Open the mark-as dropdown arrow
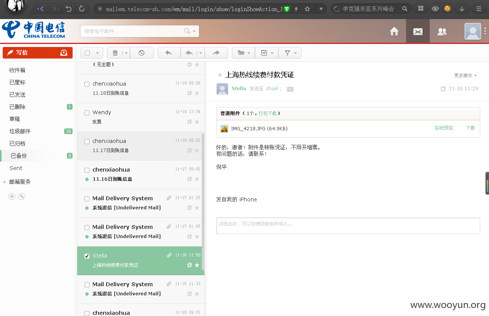 click(x=272, y=53)
